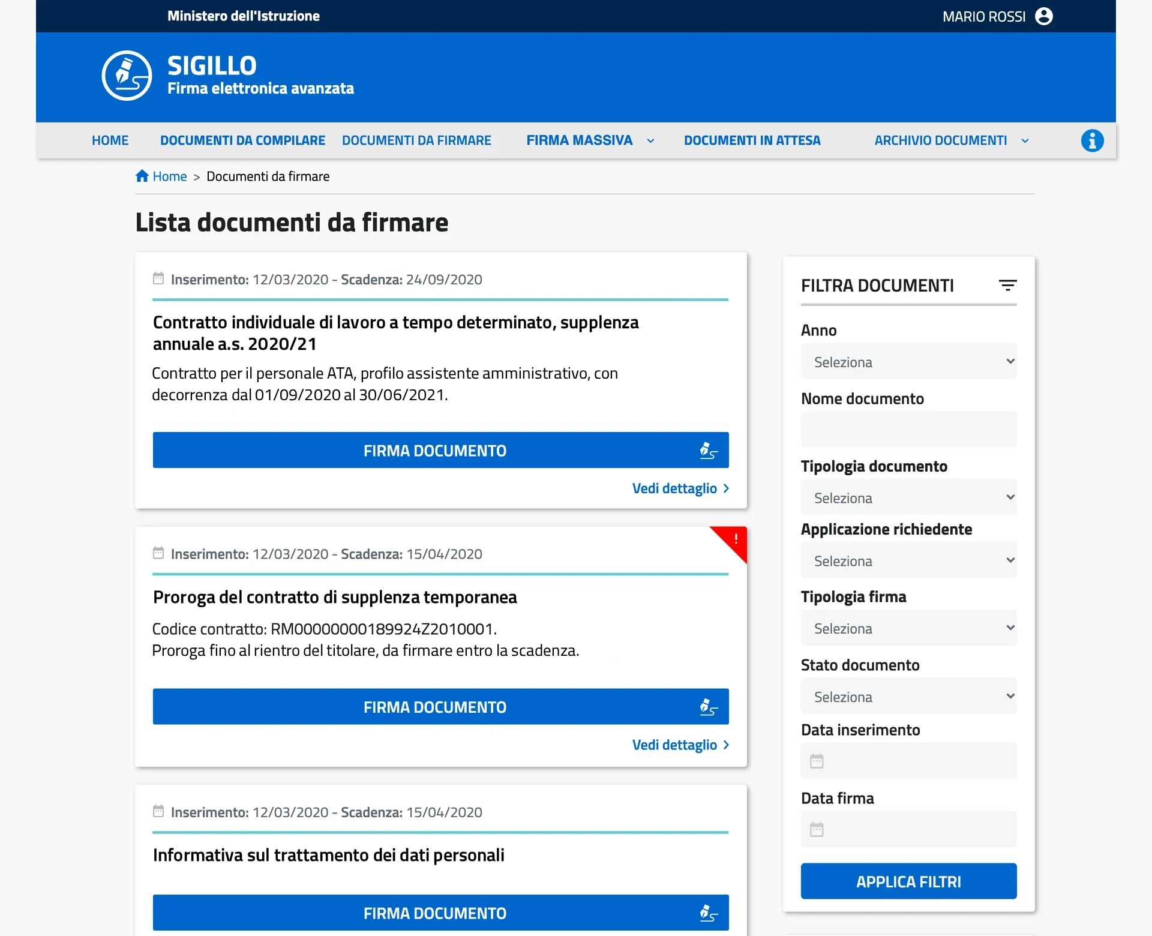Viewport: 1152px width, 936px height.
Task: Click the Firma Massiva menu label
Action: click(579, 140)
